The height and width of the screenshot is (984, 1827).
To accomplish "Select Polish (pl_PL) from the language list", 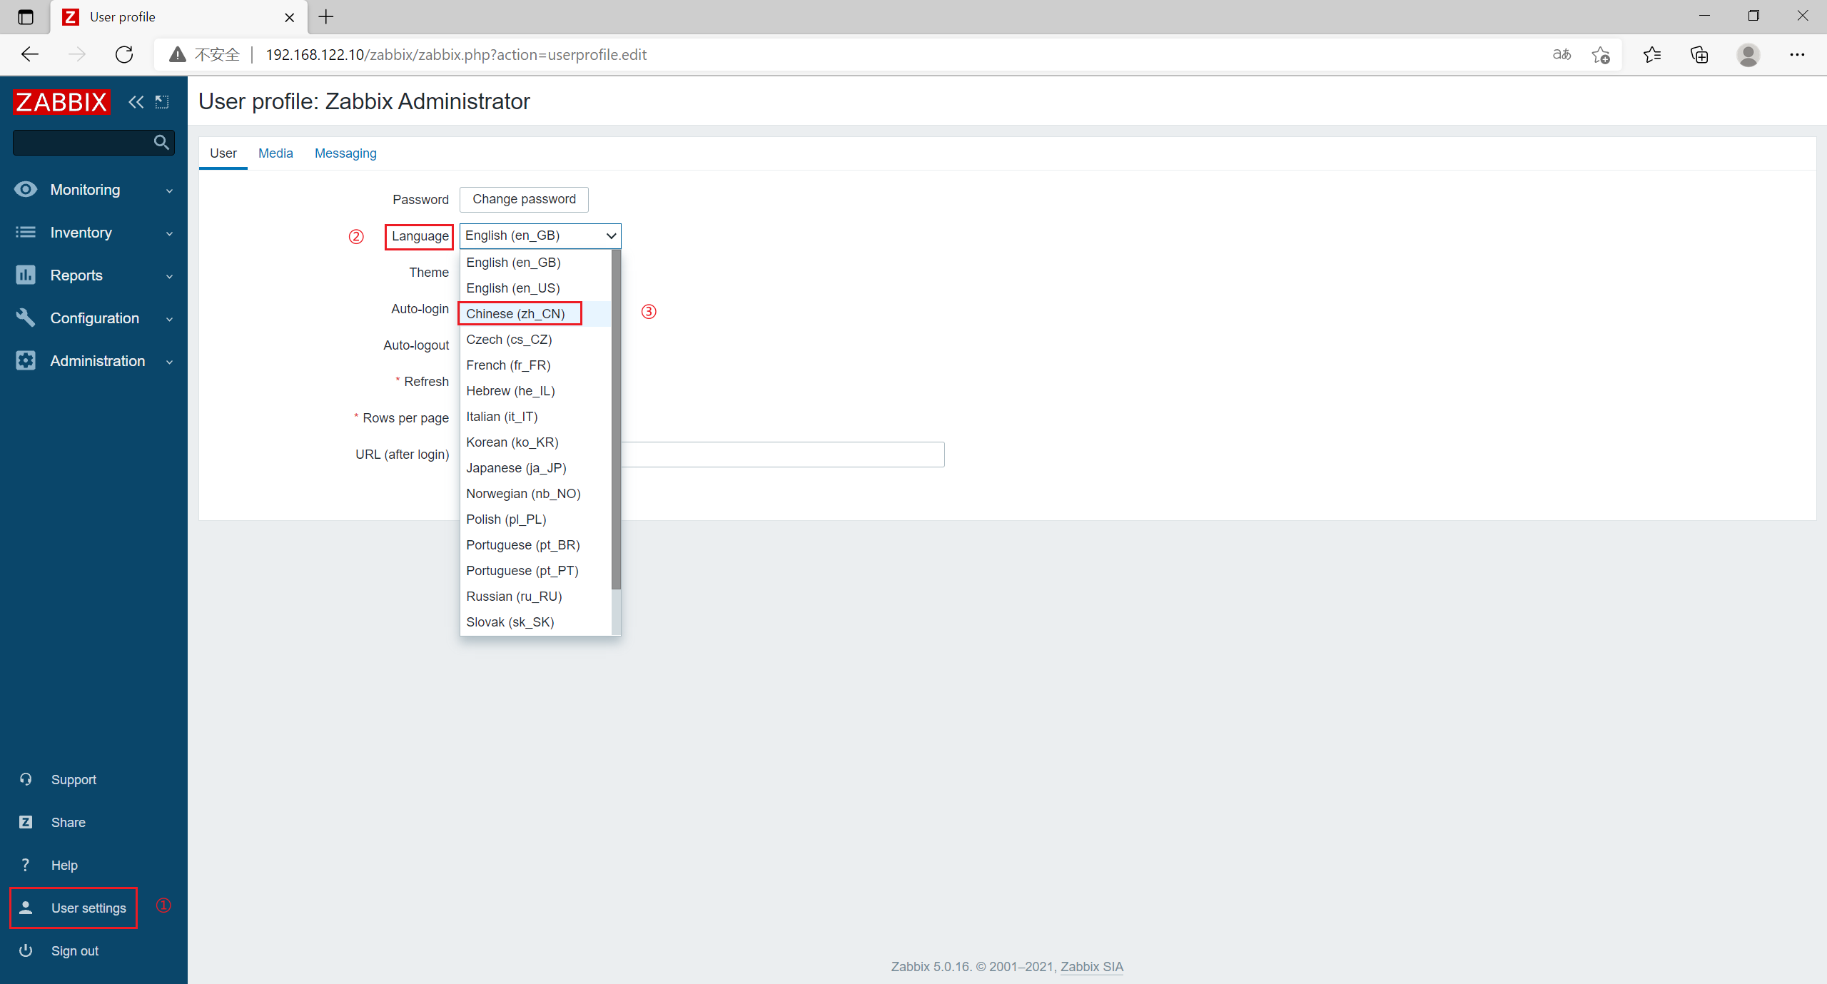I will 535,519.
